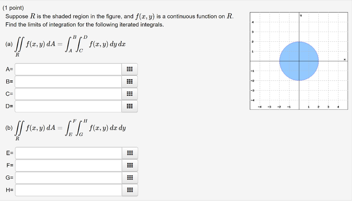Click inside the C= answer box
The height and width of the screenshot is (201, 352).
67,94
